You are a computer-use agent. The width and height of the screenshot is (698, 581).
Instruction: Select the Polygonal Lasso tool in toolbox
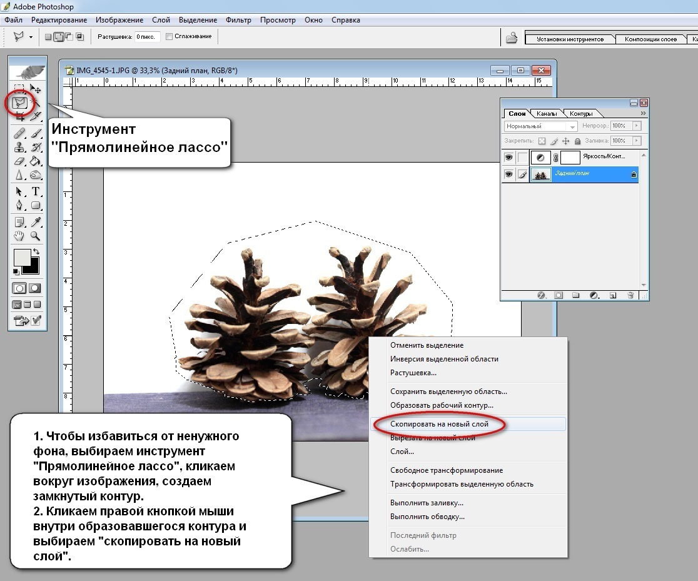coord(19,103)
